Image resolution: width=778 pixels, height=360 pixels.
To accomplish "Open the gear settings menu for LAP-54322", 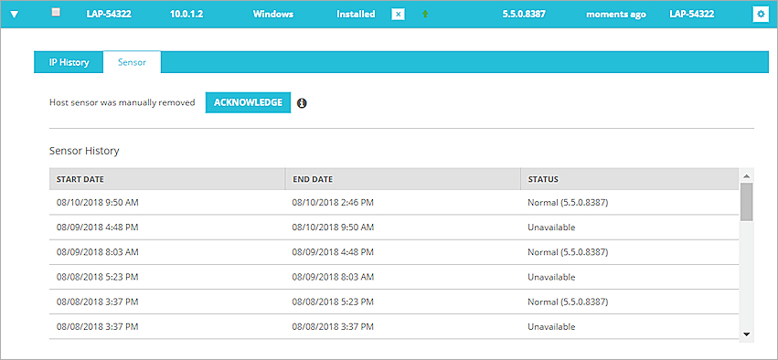I will point(760,15).
